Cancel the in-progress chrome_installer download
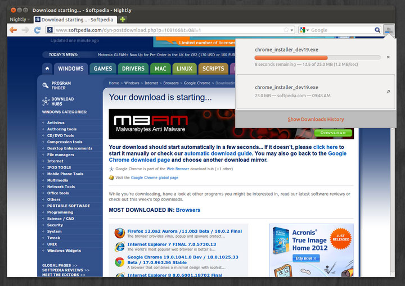Image resolution: width=405 pixels, height=286 pixels. pos(388,57)
